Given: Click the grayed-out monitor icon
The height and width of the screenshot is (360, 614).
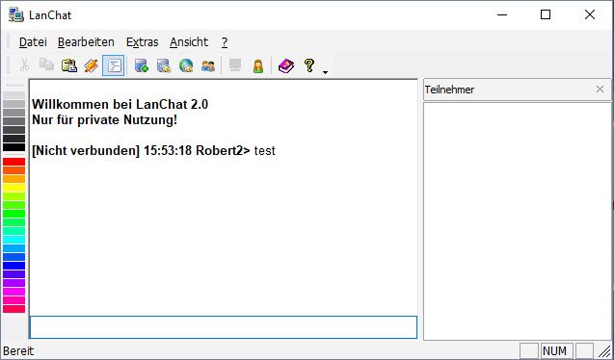Looking at the screenshot, I should (x=235, y=65).
